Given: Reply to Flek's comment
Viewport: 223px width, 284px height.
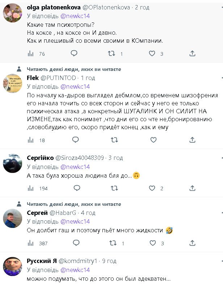Looking at the screenshot, I should [75, 140].
